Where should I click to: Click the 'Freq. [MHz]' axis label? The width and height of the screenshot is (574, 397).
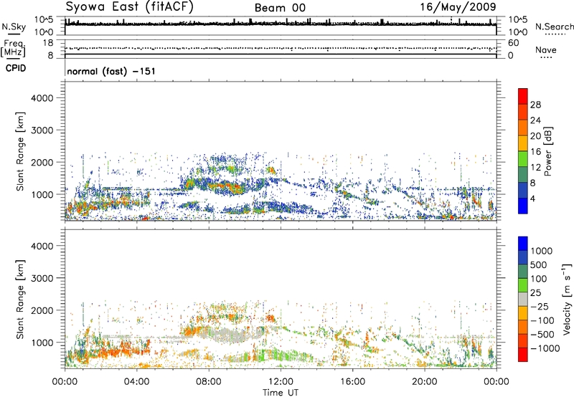point(13,49)
